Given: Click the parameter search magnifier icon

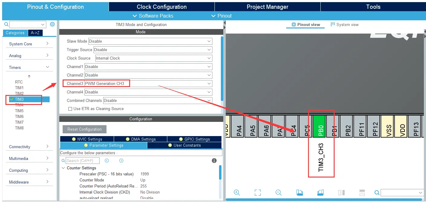Looking at the screenshot, I should point(63,161).
